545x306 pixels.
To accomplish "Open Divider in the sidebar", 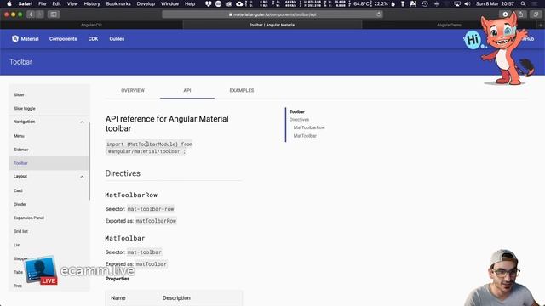I will [x=20, y=204].
